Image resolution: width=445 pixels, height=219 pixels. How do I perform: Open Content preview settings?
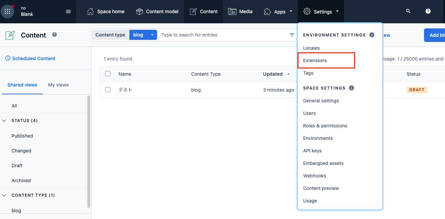coord(321,188)
